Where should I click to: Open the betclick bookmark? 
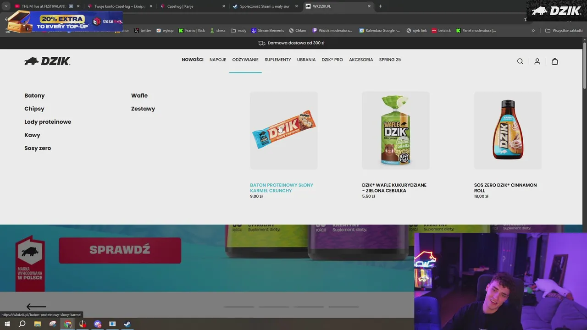(x=441, y=31)
